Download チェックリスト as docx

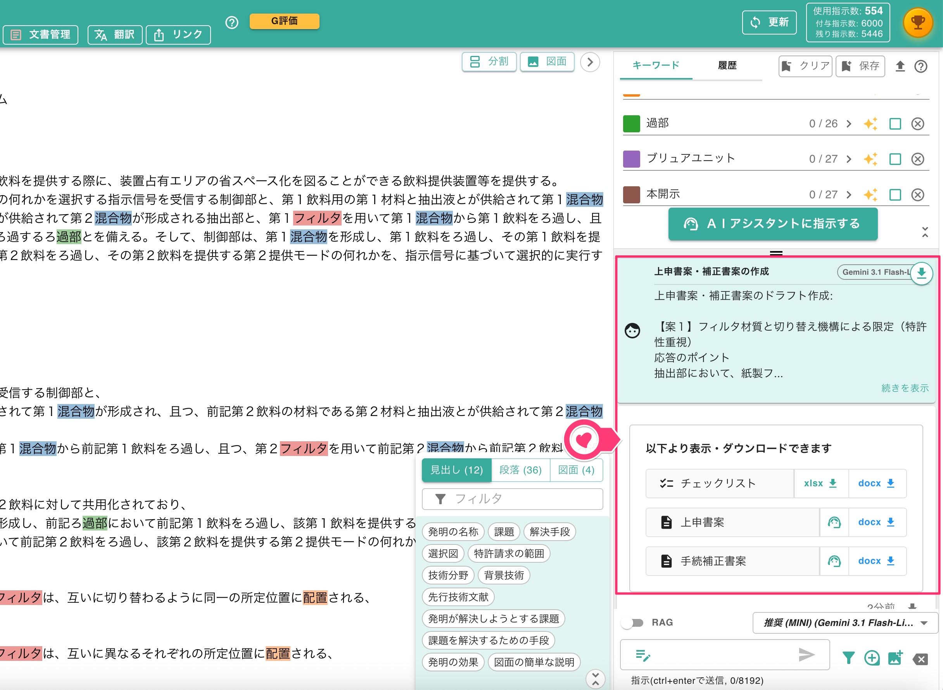click(x=877, y=483)
